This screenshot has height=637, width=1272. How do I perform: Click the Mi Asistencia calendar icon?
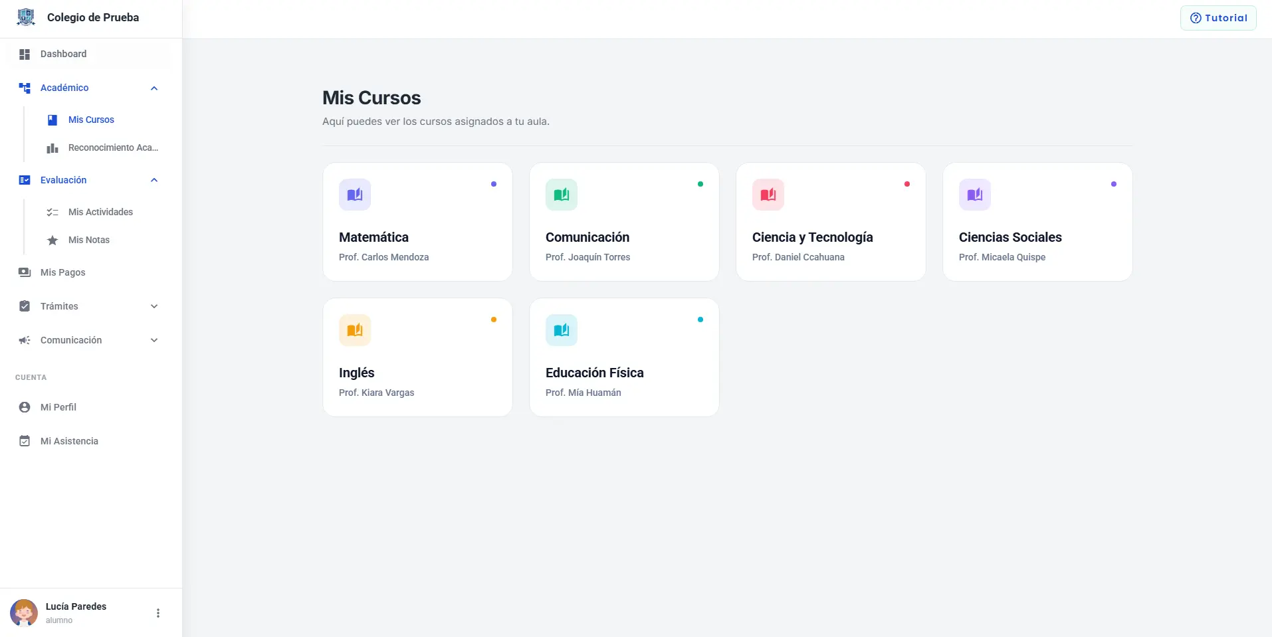pyautogui.click(x=25, y=441)
